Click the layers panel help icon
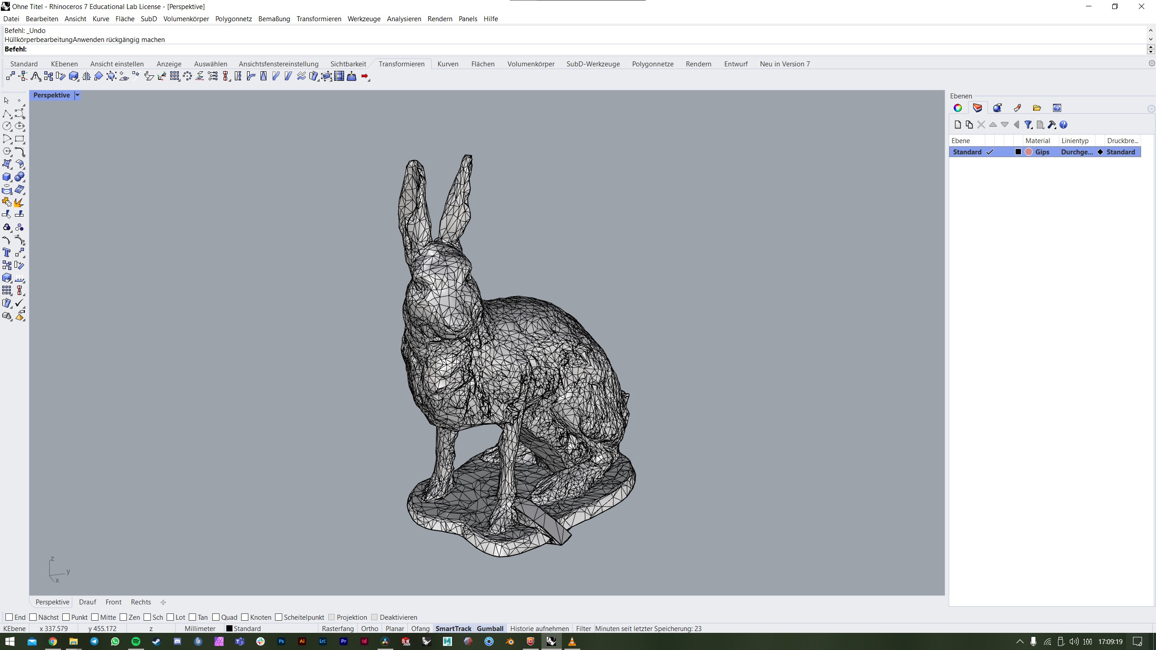1156x650 pixels. click(1063, 125)
